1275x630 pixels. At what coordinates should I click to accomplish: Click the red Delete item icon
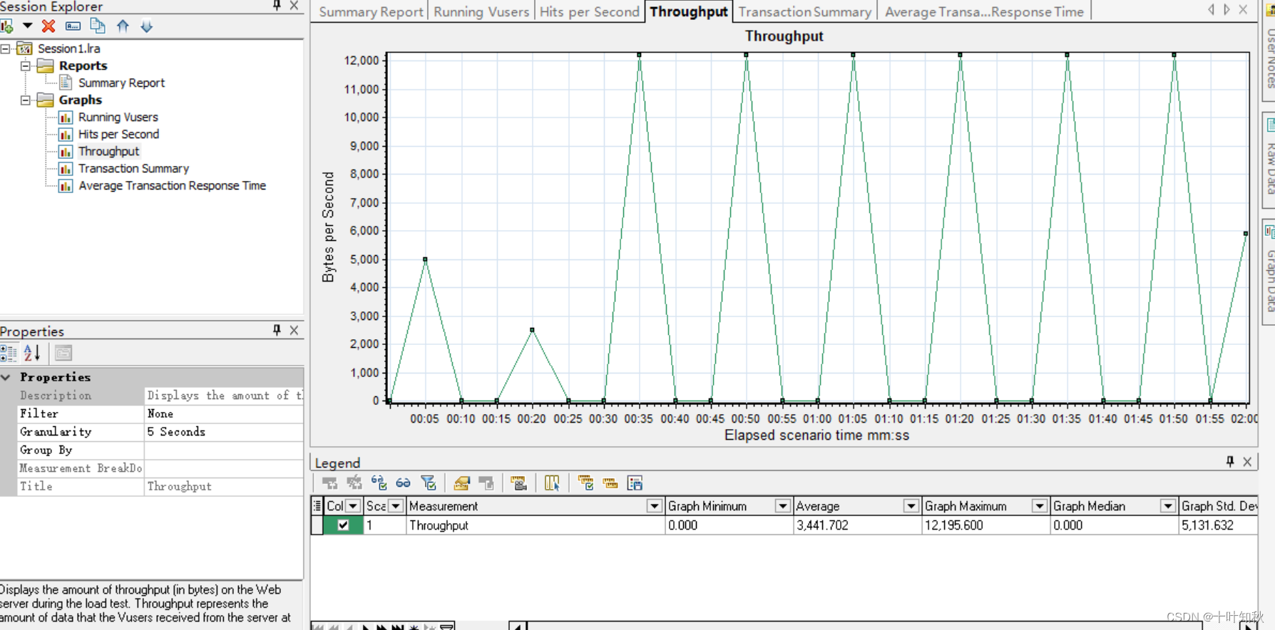click(48, 26)
